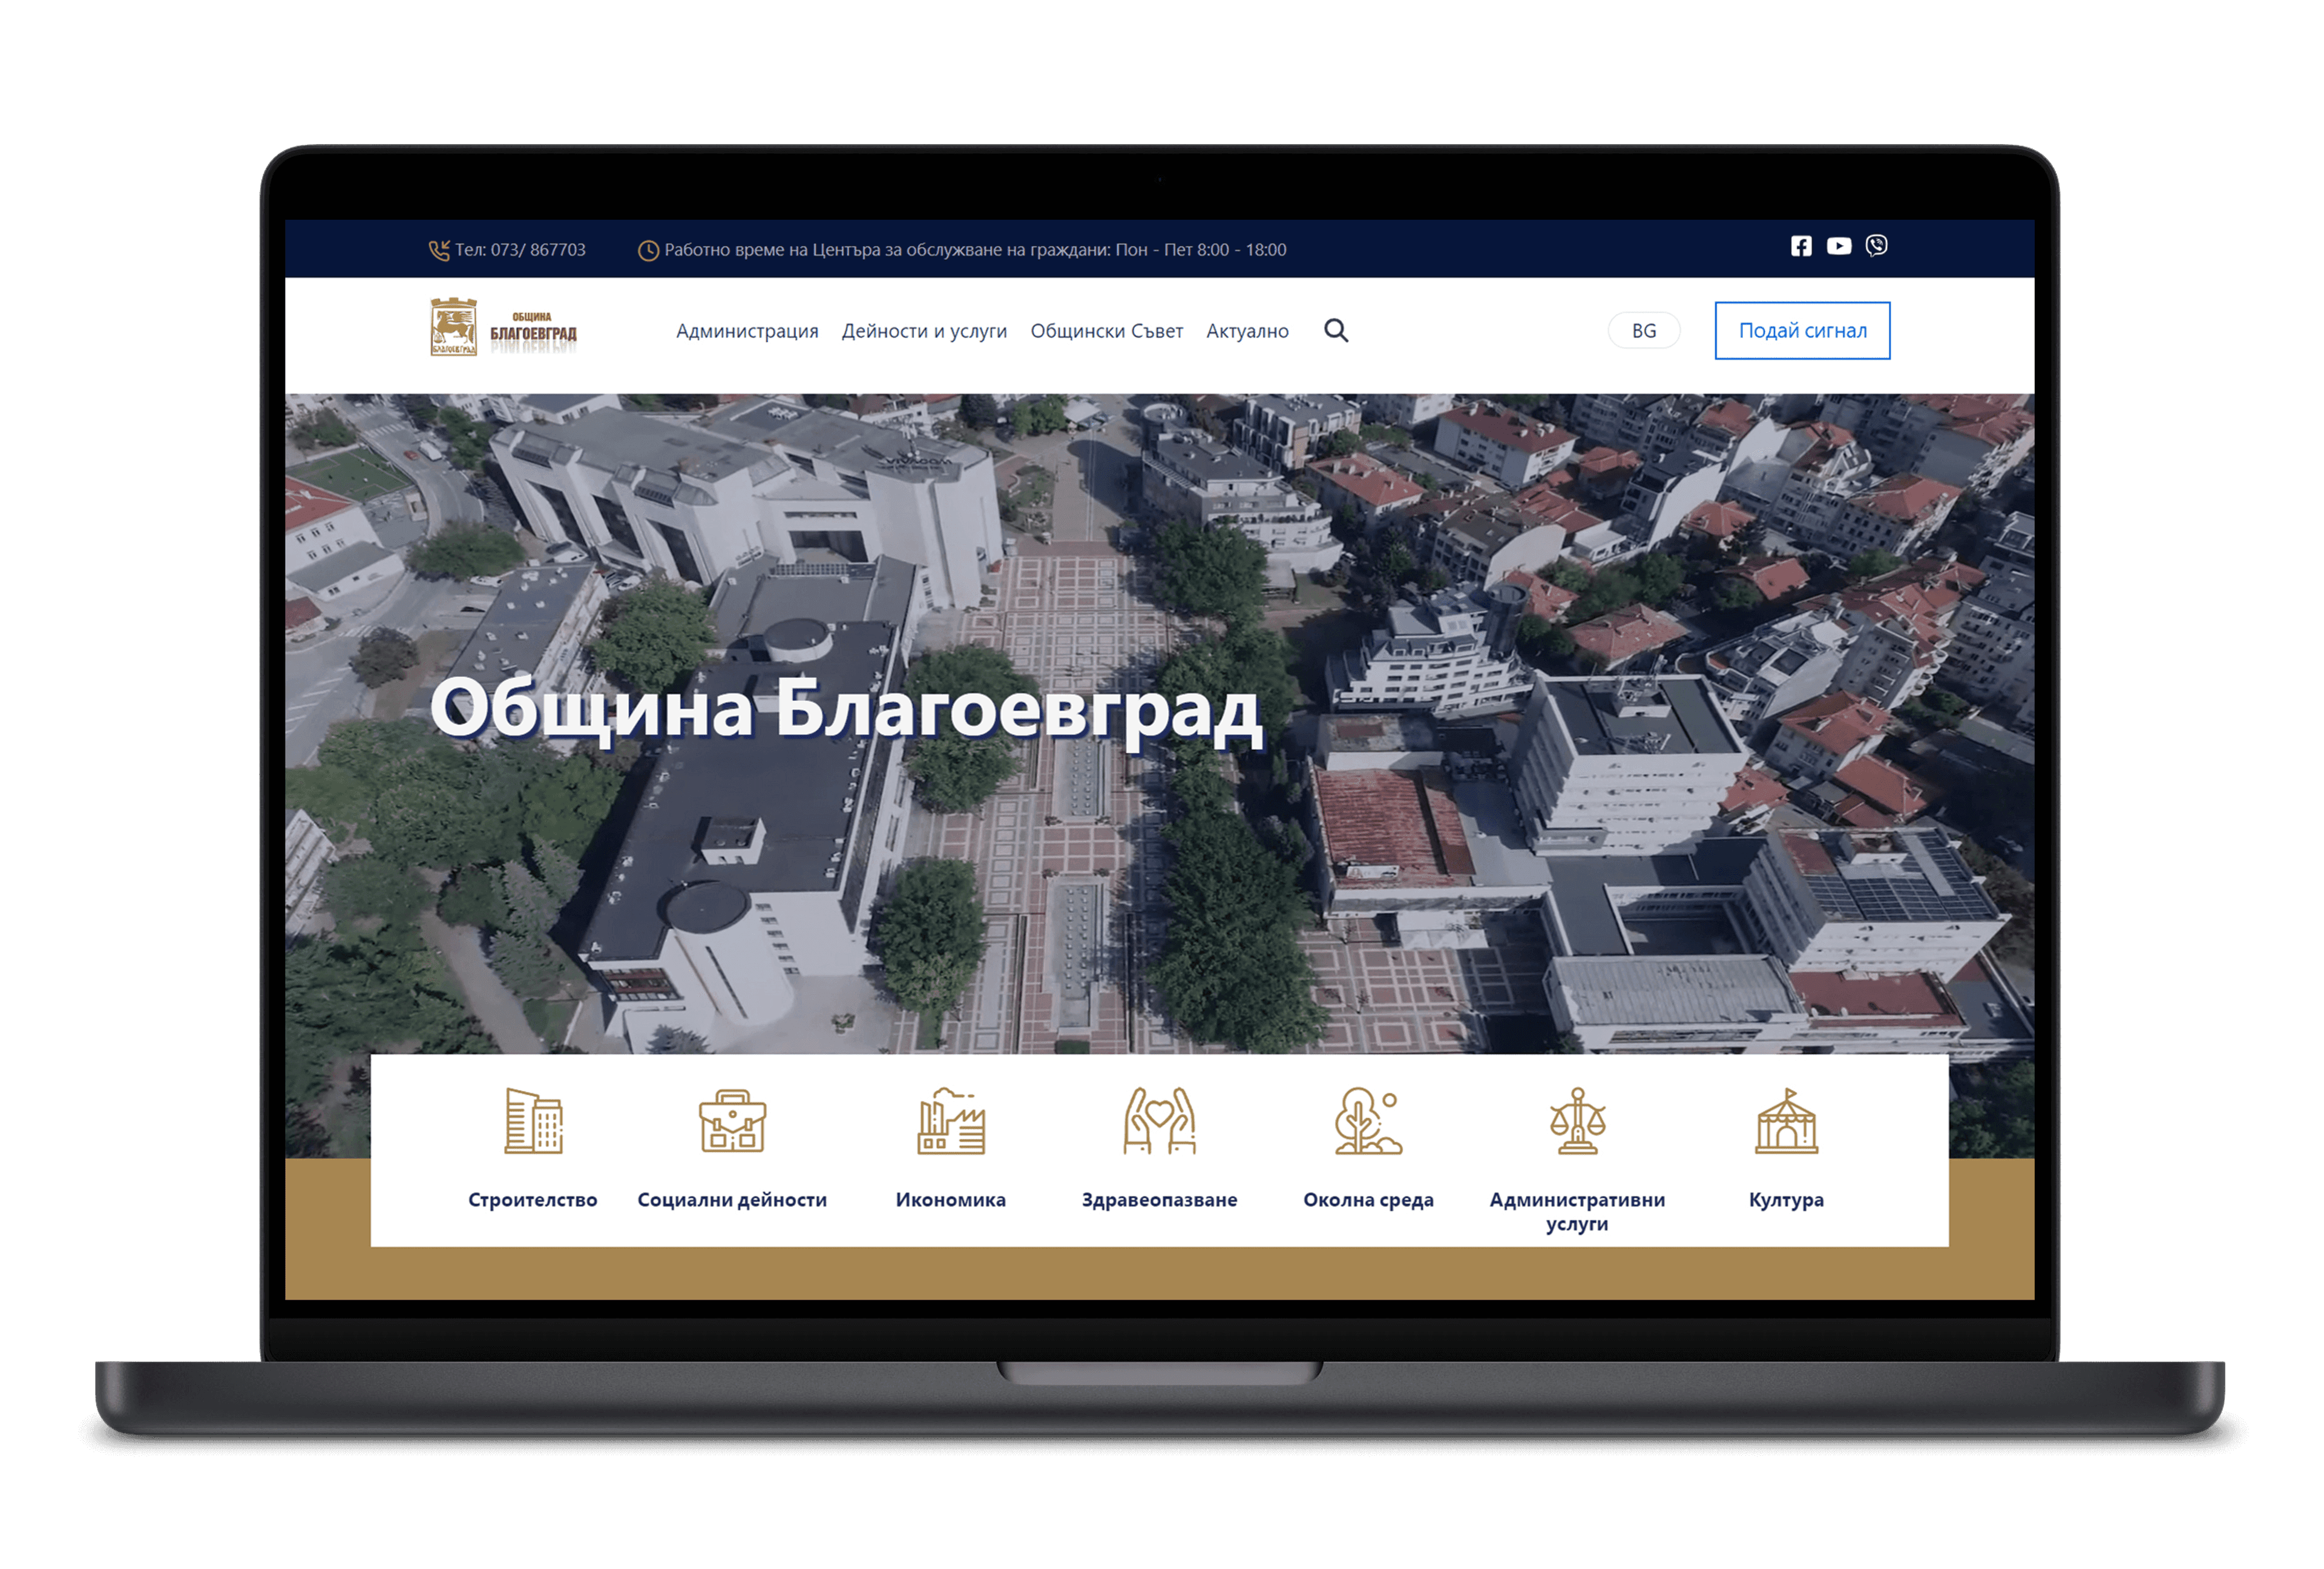The width and height of the screenshot is (2324, 1569).
Task: Open the YouTube channel icon
Action: [x=1839, y=246]
